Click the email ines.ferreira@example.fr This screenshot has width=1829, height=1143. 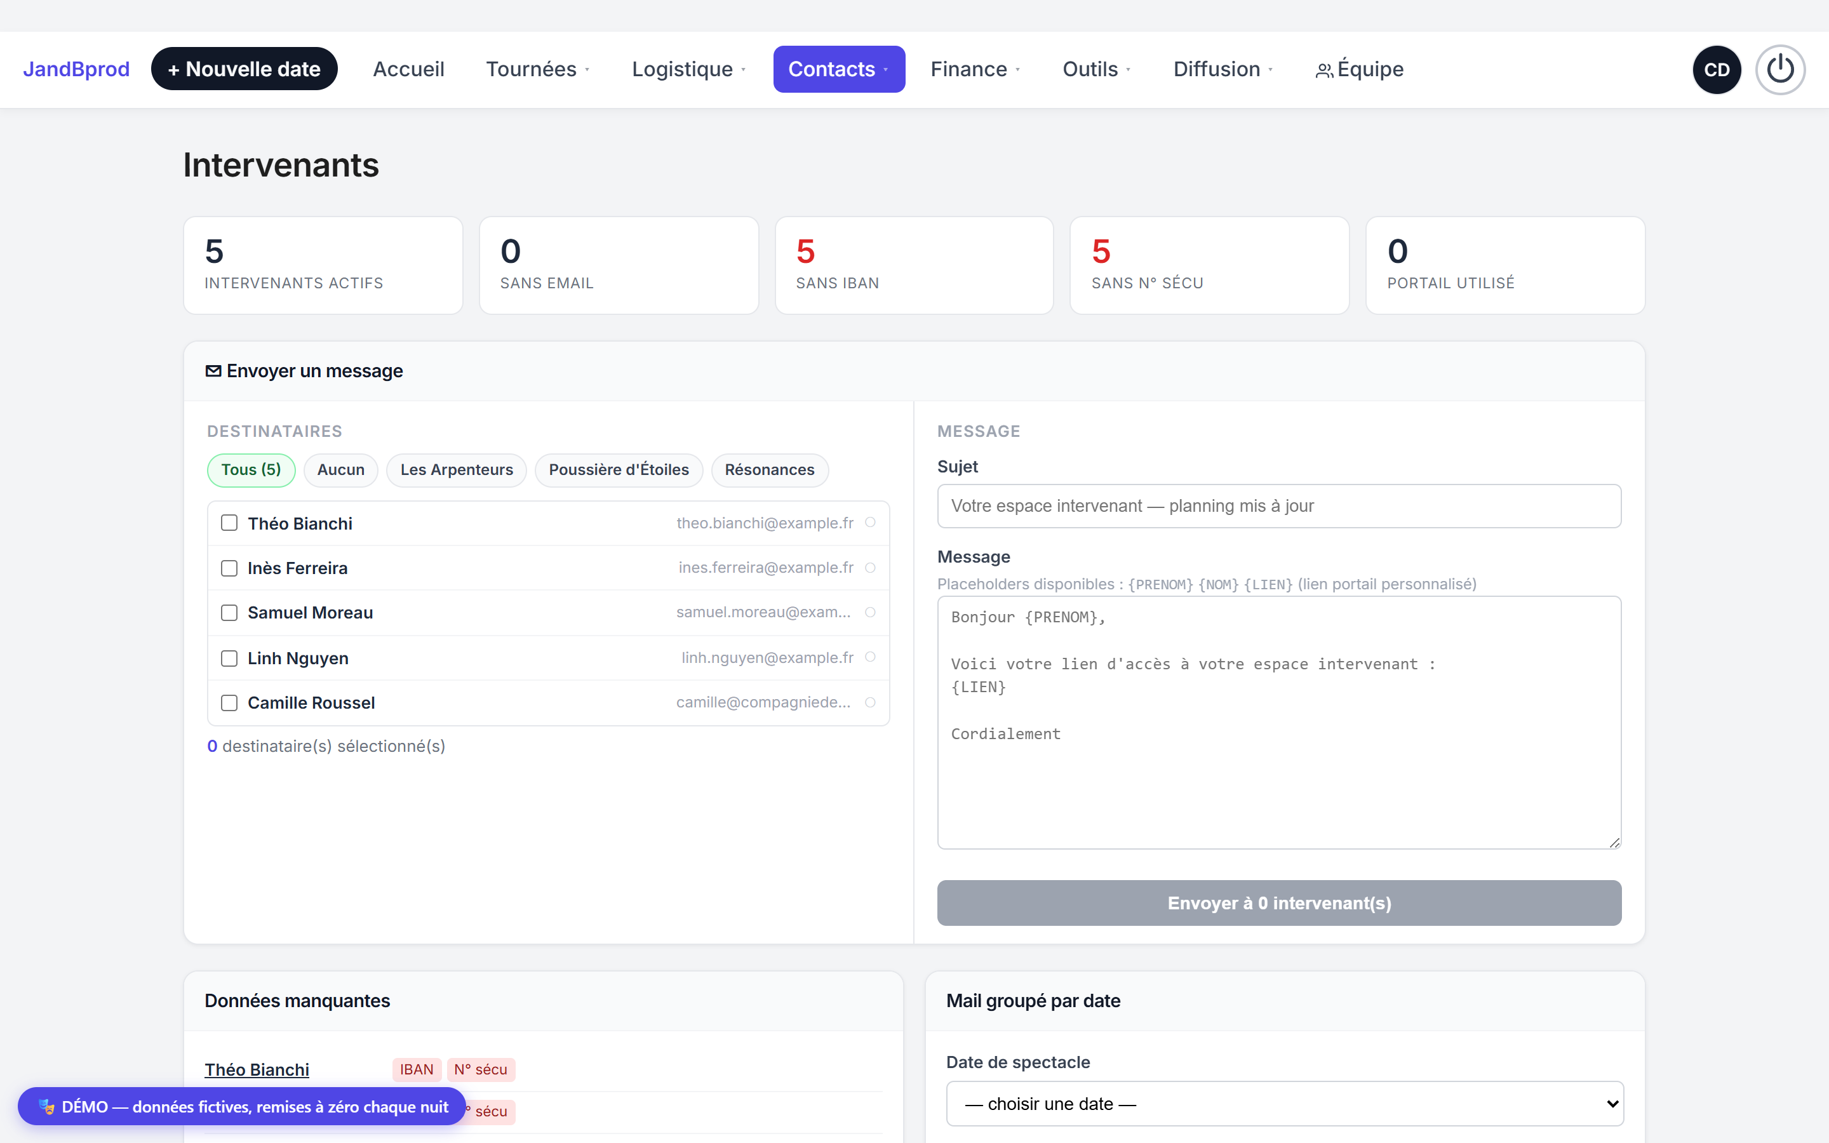point(766,568)
